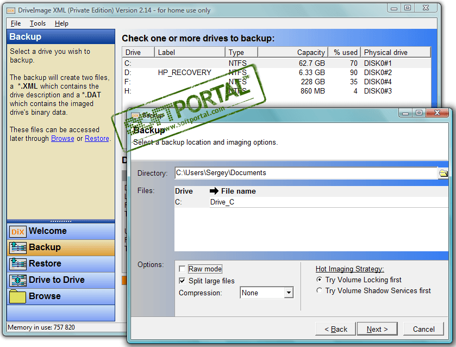Click the Backup icon in sidebar
The width and height of the screenshot is (456, 347).
(x=18, y=247)
